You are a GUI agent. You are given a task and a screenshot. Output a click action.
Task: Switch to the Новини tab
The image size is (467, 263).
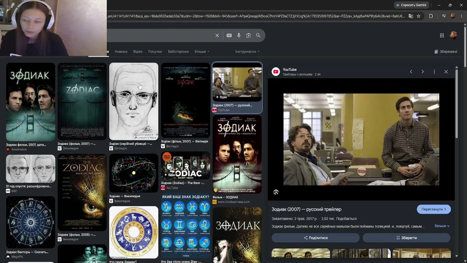121,52
